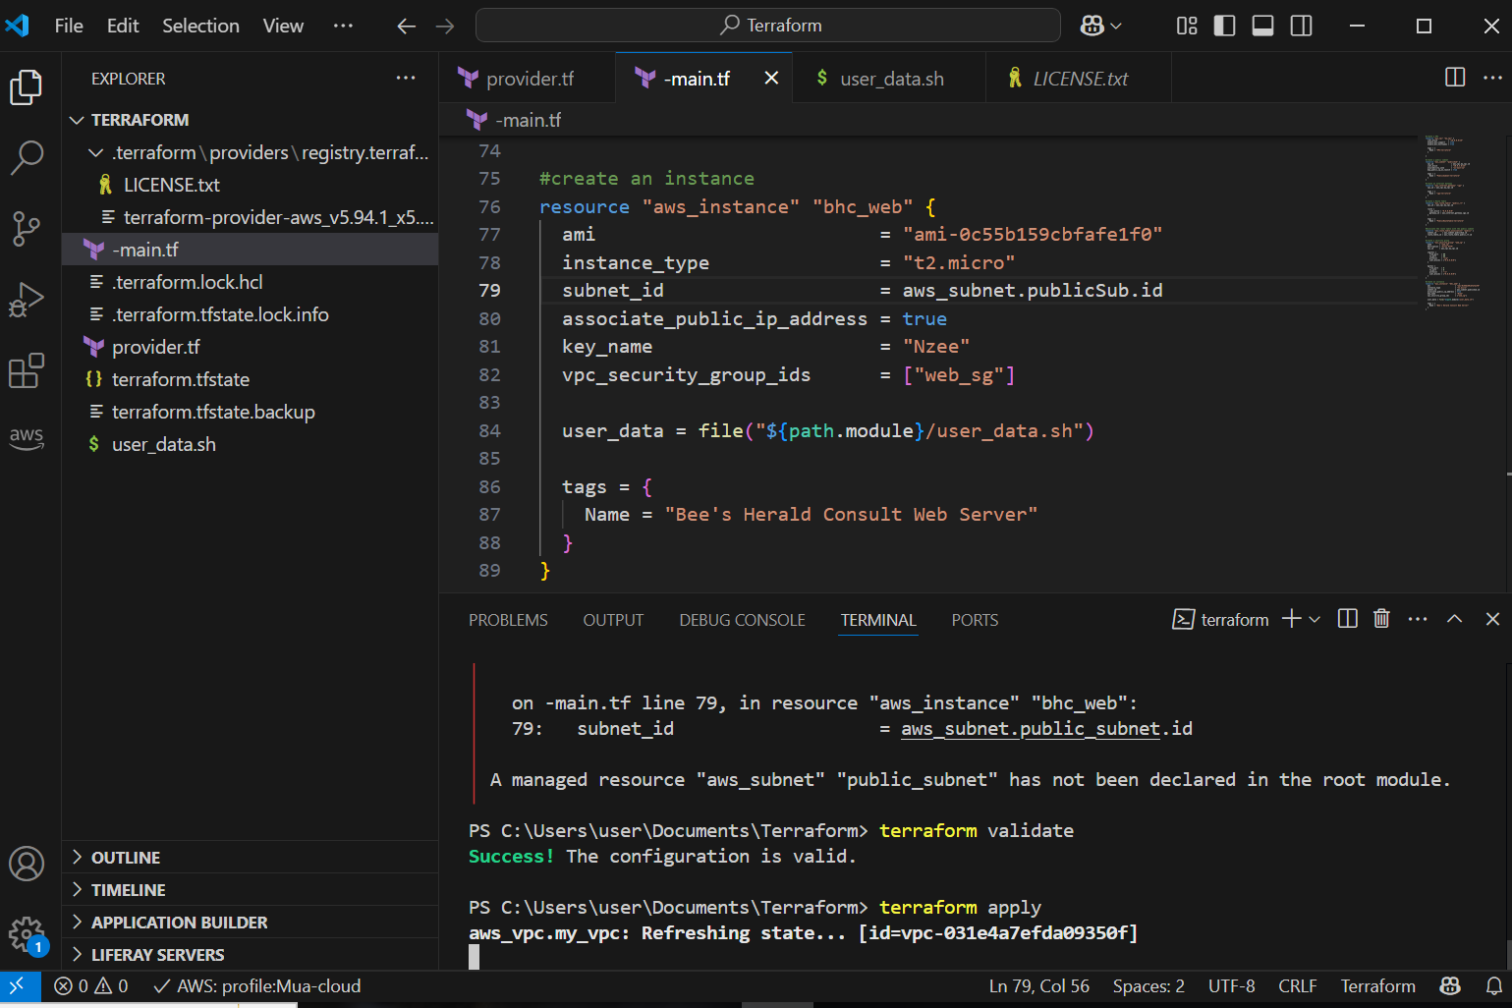
Task: Close the -main.tf editor tab
Action: (771, 78)
